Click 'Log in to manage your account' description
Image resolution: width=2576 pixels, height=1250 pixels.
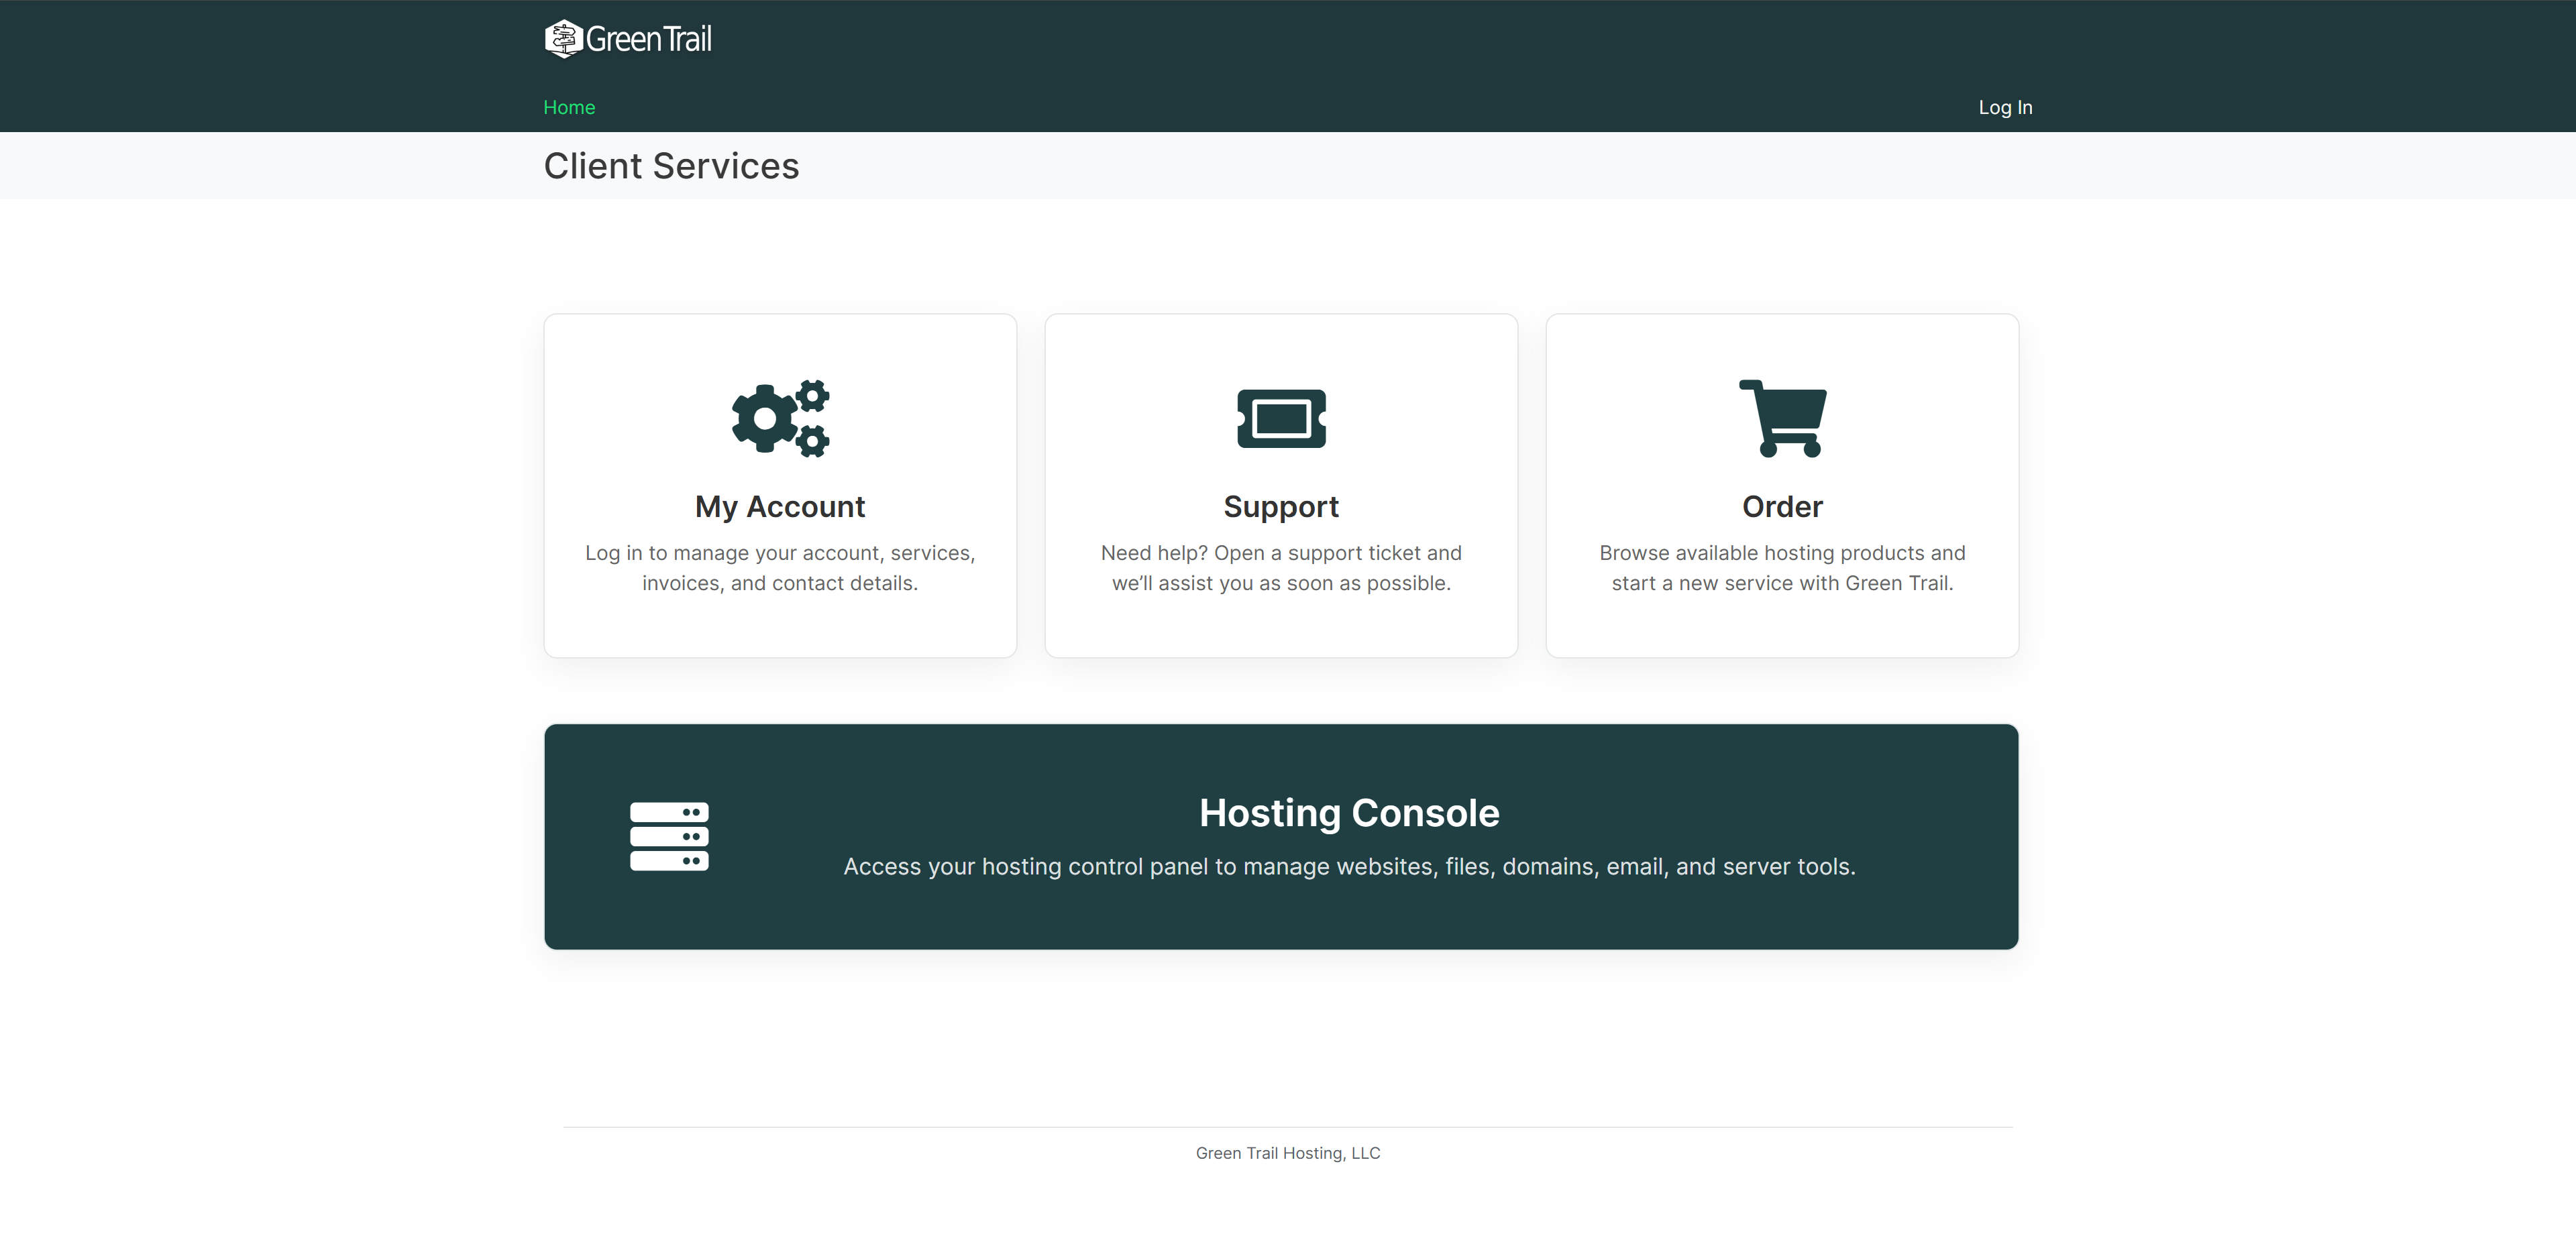[x=780, y=568]
